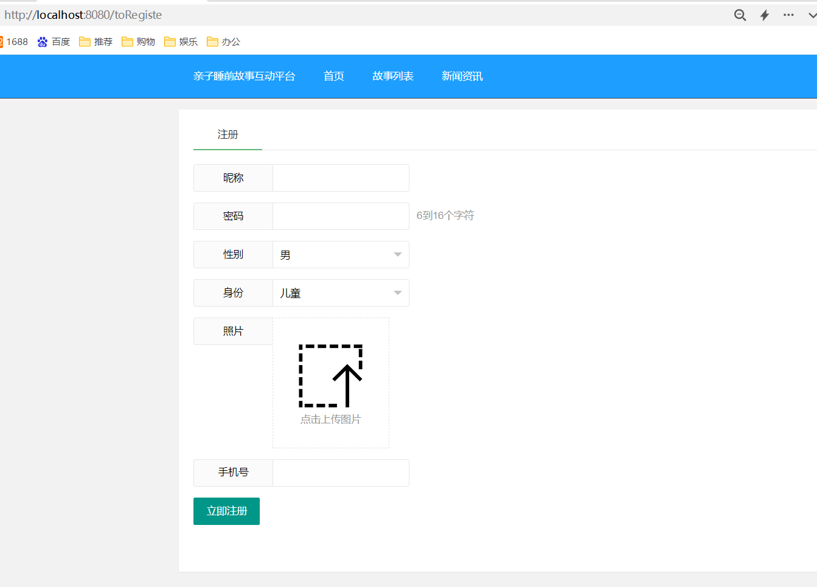Click the 立即注册 submit button
817x587 pixels.
tap(226, 511)
